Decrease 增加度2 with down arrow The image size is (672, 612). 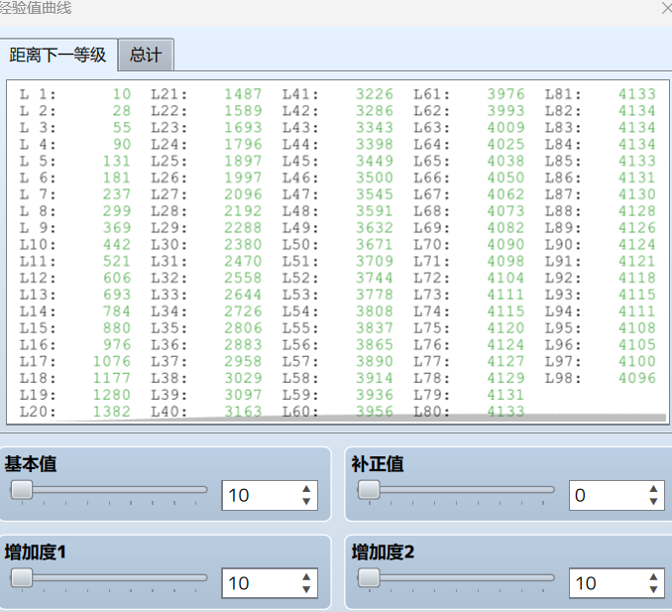[x=653, y=589]
